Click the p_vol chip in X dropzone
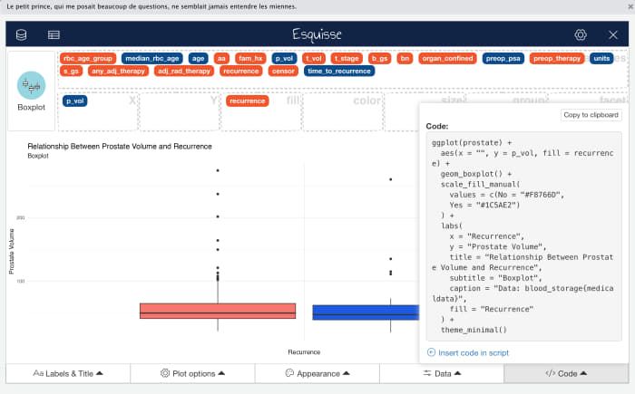The height and width of the screenshot is (394, 635). coord(75,101)
